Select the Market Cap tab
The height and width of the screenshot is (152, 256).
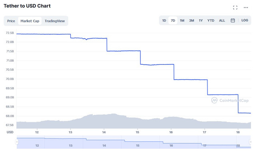(x=30, y=21)
